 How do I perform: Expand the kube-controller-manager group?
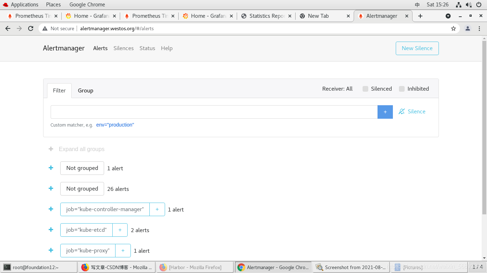click(x=51, y=209)
